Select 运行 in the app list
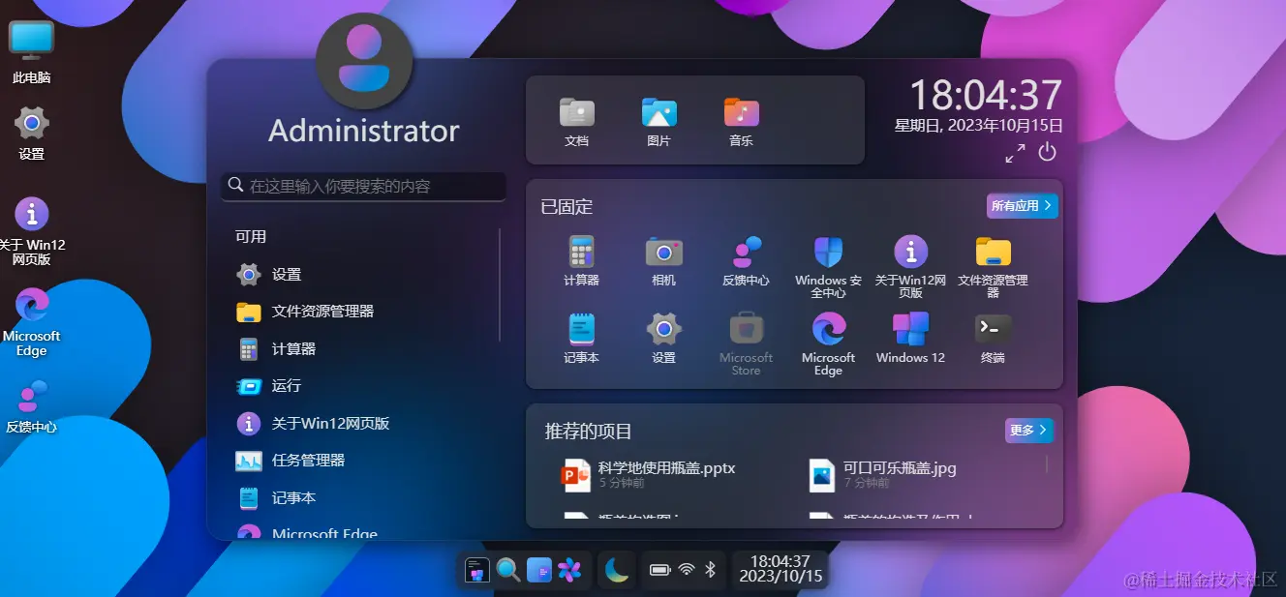 coord(364,386)
